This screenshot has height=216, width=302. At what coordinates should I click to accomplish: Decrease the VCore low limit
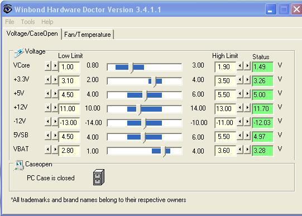(x=48, y=66)
